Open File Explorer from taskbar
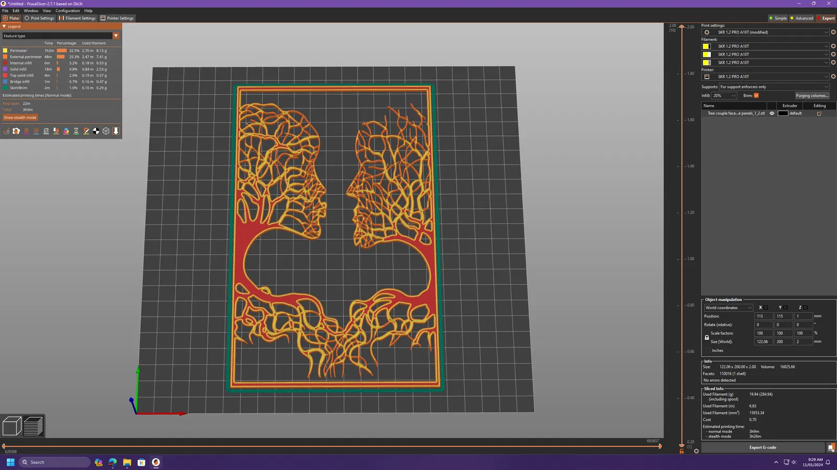 (127, 462)
